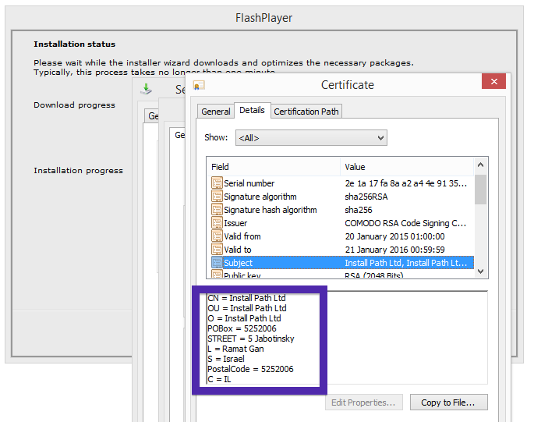Click the Value column header
The height and width of the screenshot is (422, 534).
point(407,167)
